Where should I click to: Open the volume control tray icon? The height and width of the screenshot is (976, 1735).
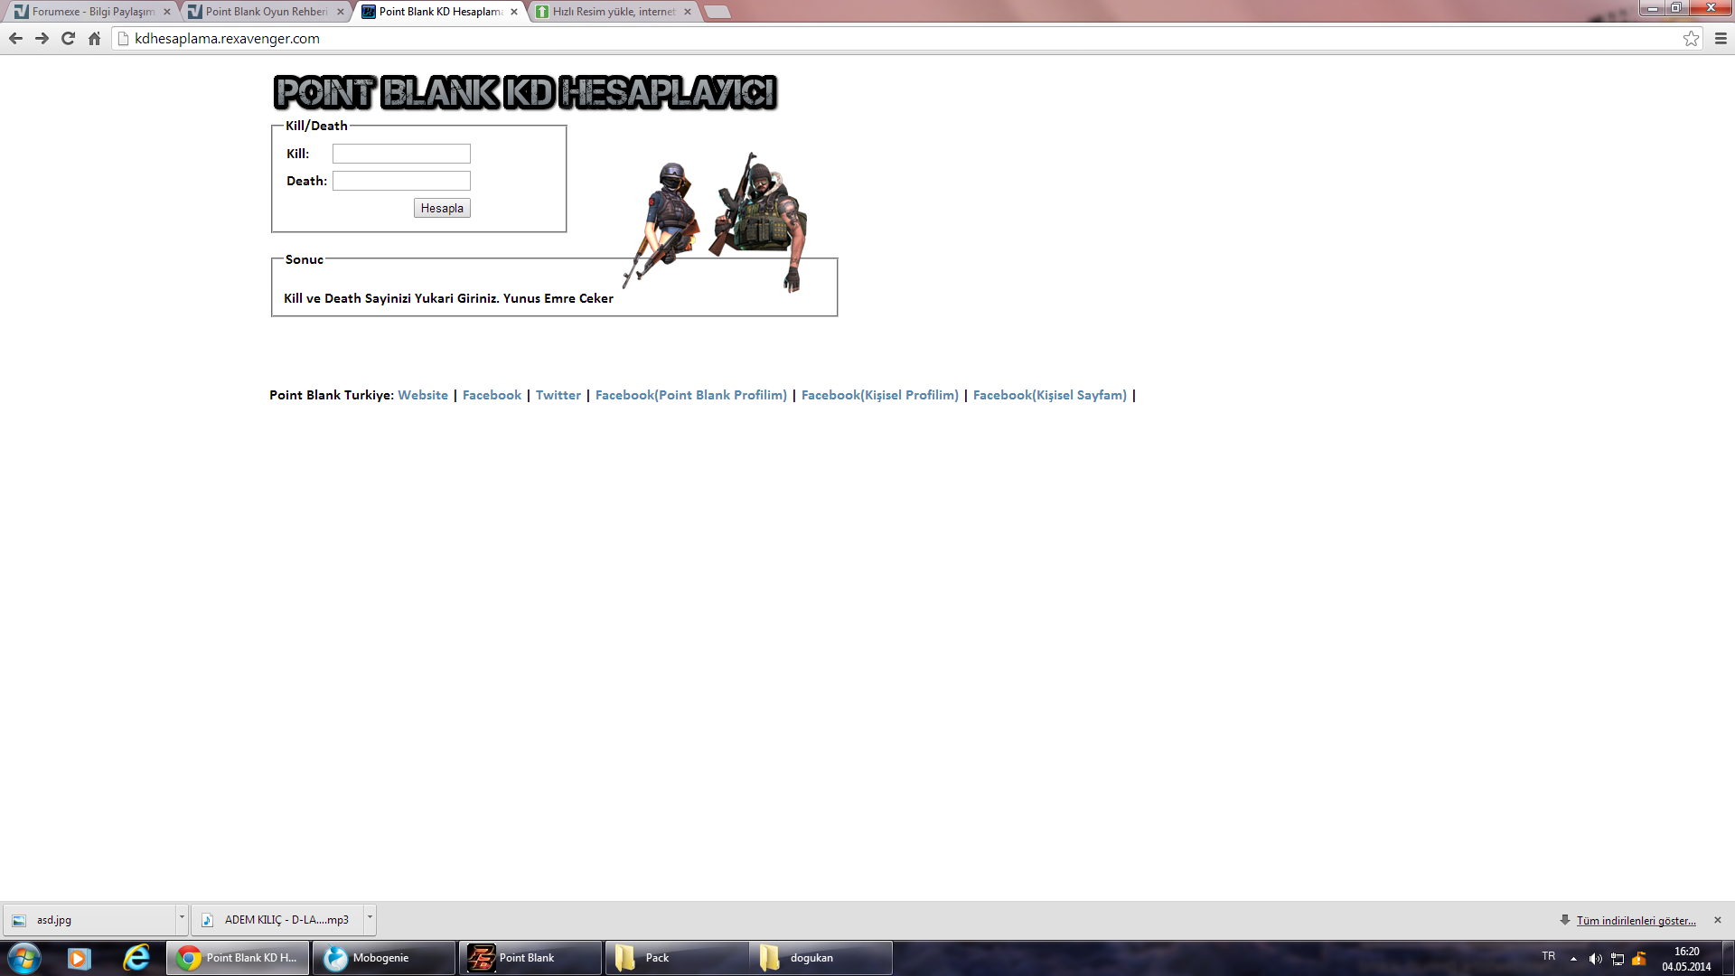(1595, 959)
